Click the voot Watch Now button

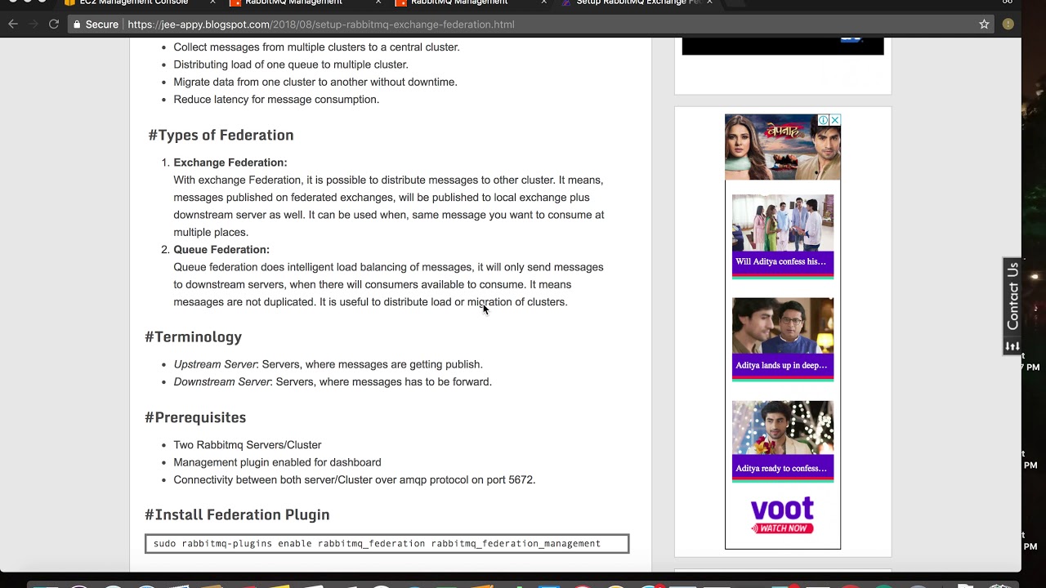[782, 528]
